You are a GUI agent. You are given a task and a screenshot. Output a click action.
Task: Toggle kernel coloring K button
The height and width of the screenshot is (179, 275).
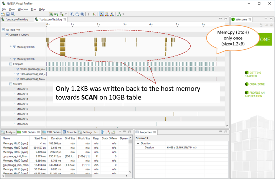[x=102, y=14]
